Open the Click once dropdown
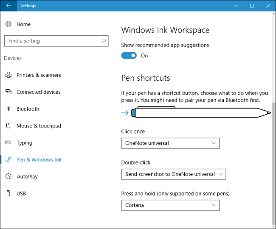The width and height of the screenshot is (276, 229). point(170,143)
